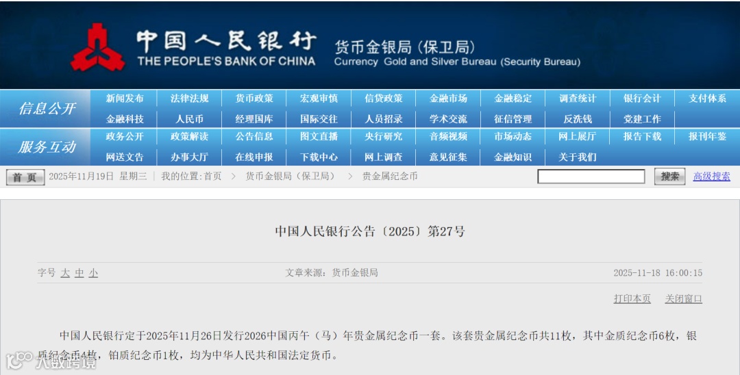This screenshot has height=375, width=740.
Task: Open 市场动态 menu item
Action: pos(513,137)
